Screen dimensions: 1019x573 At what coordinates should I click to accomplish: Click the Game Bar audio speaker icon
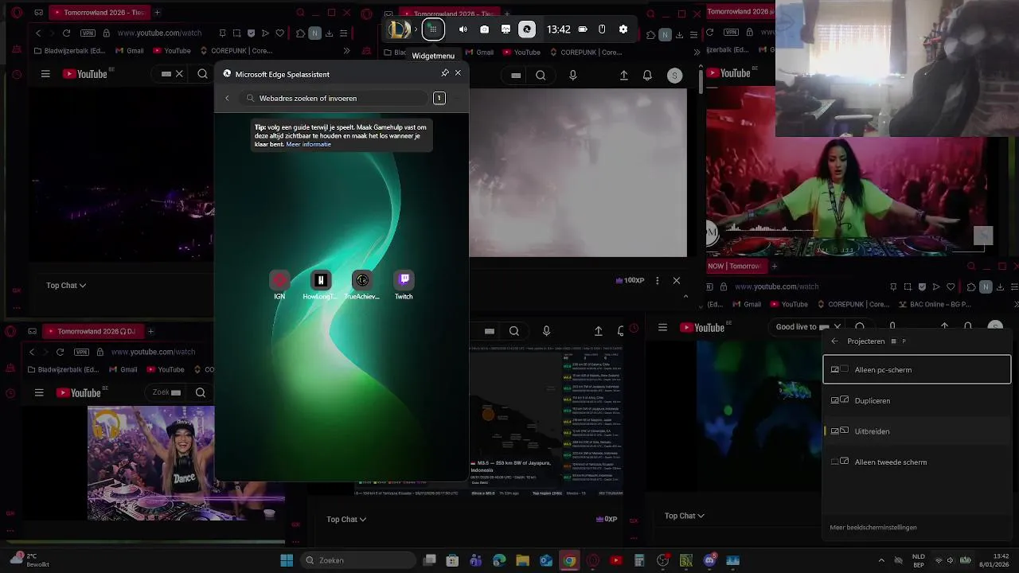[463, 29]
